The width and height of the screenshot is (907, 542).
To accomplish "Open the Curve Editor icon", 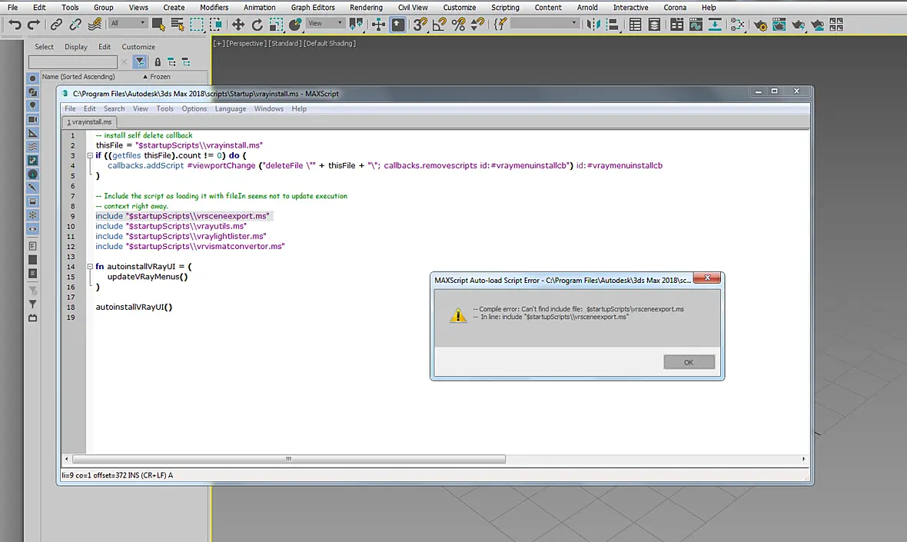I will pyautogui.click(x=696, y=25).
